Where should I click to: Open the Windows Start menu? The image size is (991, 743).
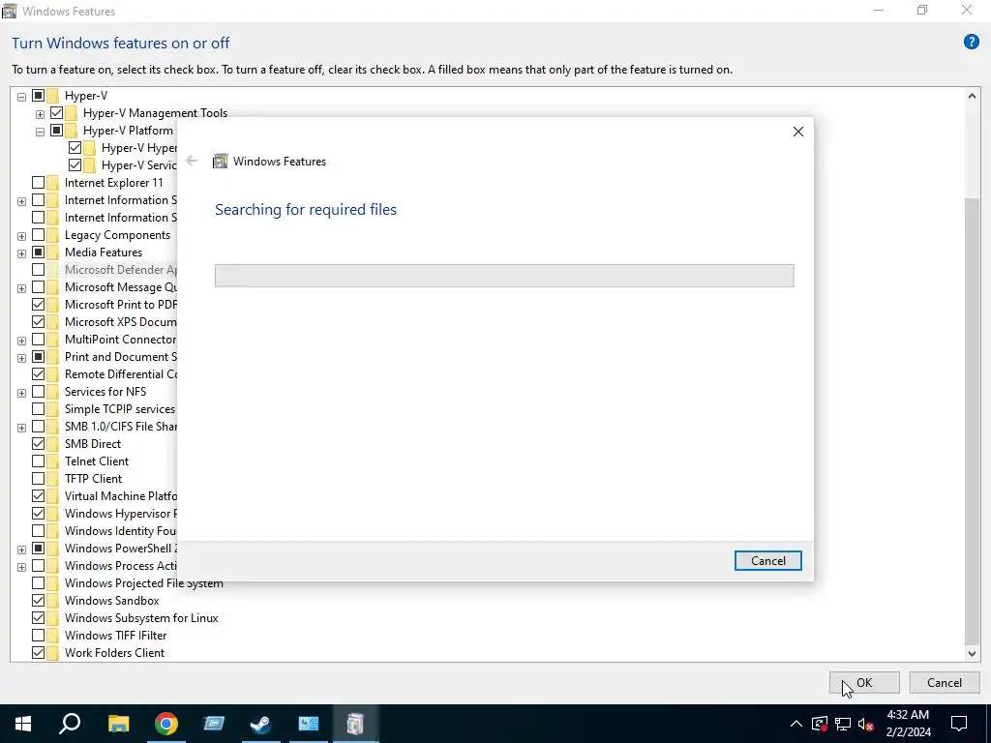pos(23,724)
